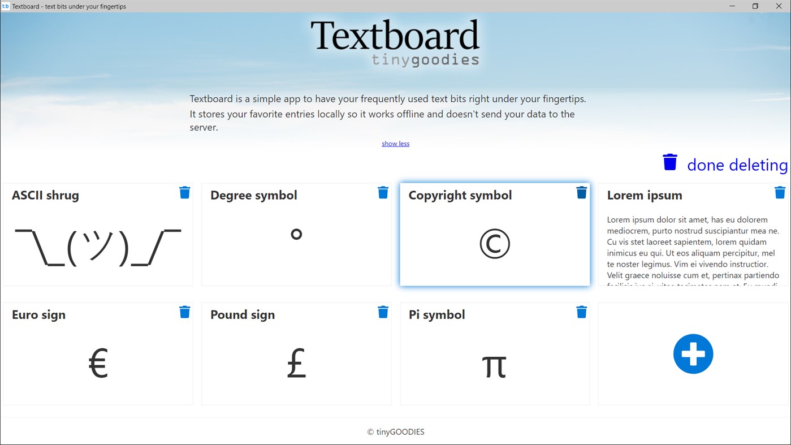This screenshot has height=445, width=791.
Task: Delete the ASCII shrug entry
Action: (x=184, y=192)
